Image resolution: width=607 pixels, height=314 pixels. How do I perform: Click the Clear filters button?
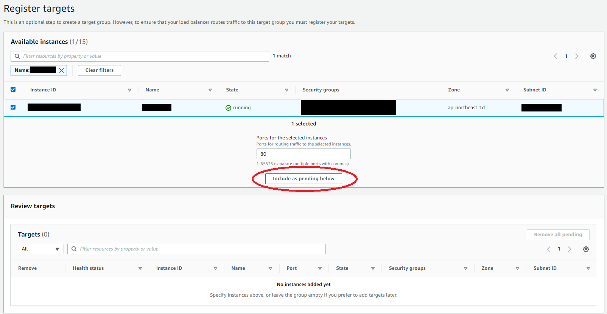(100, 70)
